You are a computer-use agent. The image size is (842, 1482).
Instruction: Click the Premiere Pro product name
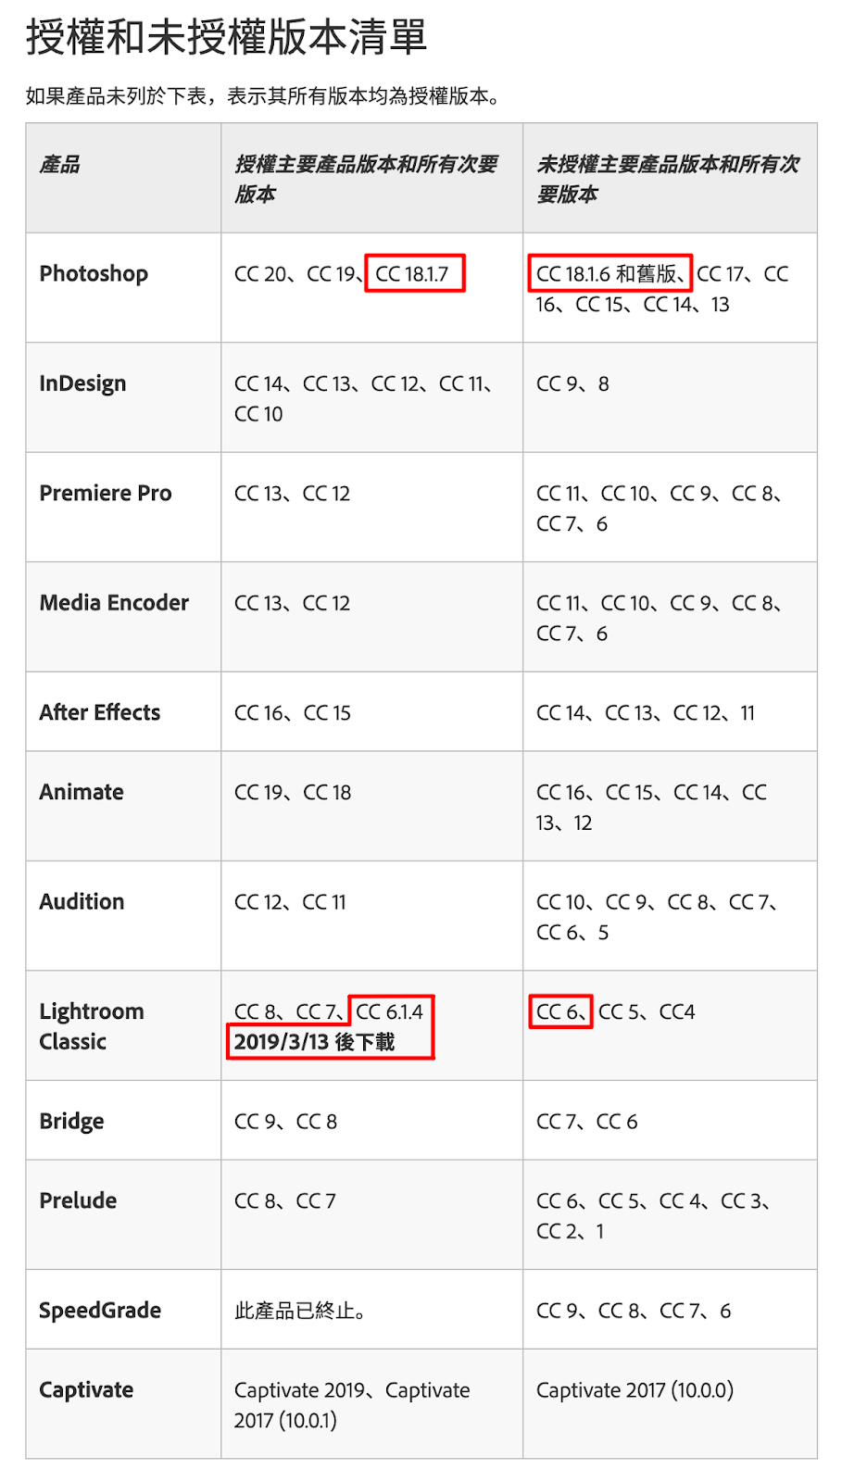(x=105, y=493)
